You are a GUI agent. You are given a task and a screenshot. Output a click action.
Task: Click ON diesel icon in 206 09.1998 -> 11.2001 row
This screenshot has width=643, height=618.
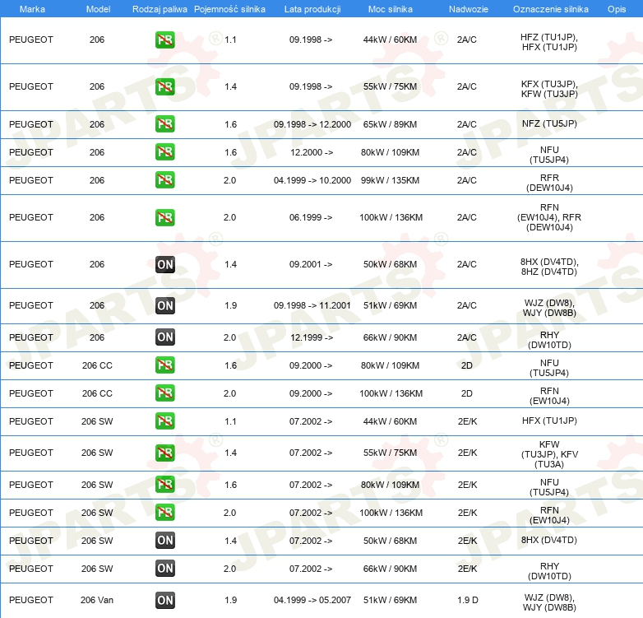coord(164,305)
